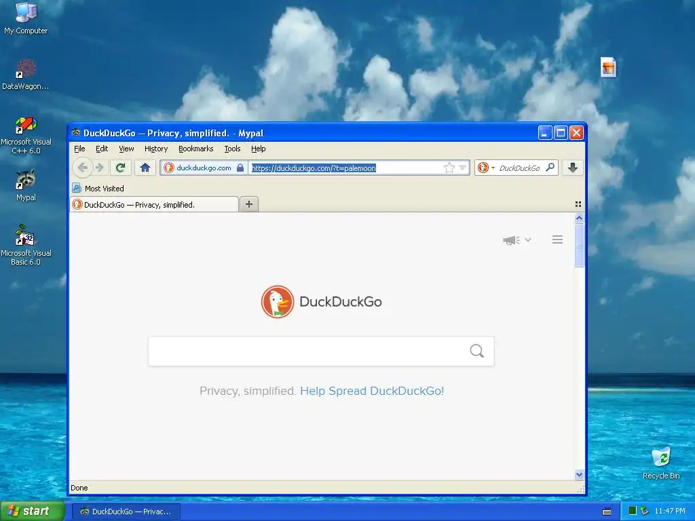Screen dimensions: 695x521
Task: Click the 11:47 PM clock
Action: click(x=670, y=511)
